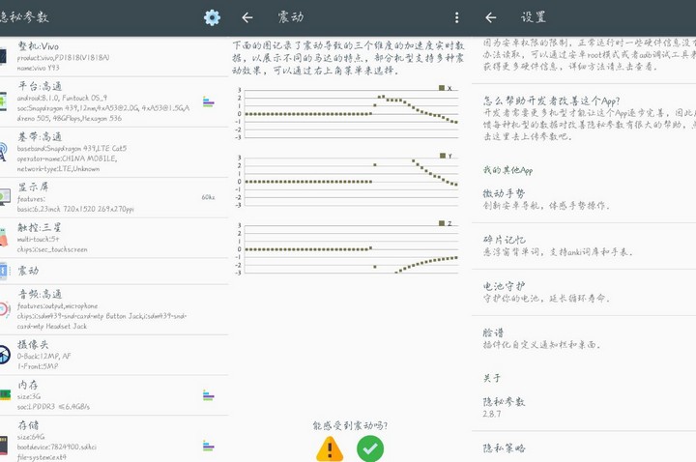Open the 微动手势 app link

click(x=580, y=199)
